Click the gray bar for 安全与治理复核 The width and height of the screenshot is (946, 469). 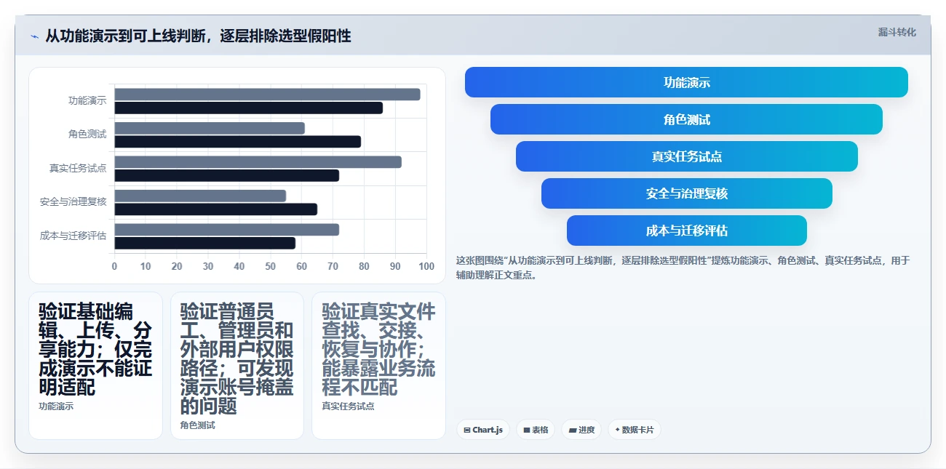tap(200, 196)
